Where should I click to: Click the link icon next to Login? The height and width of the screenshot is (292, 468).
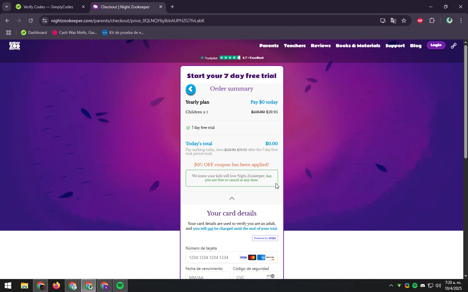(454, 46)
